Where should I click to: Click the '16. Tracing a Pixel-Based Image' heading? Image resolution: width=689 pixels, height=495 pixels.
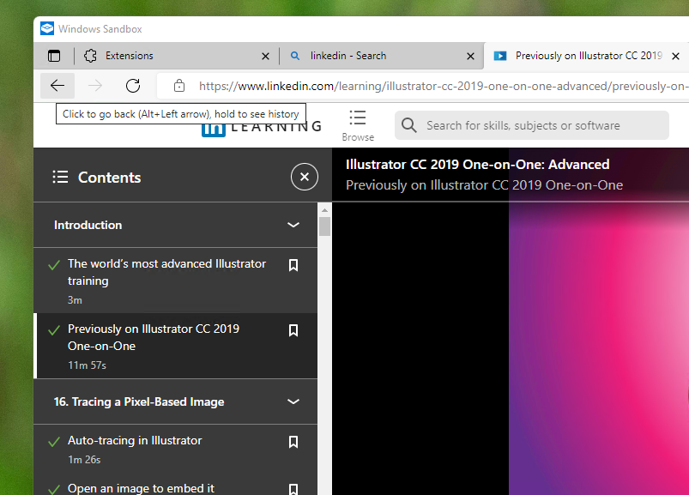tap(139, 401)
